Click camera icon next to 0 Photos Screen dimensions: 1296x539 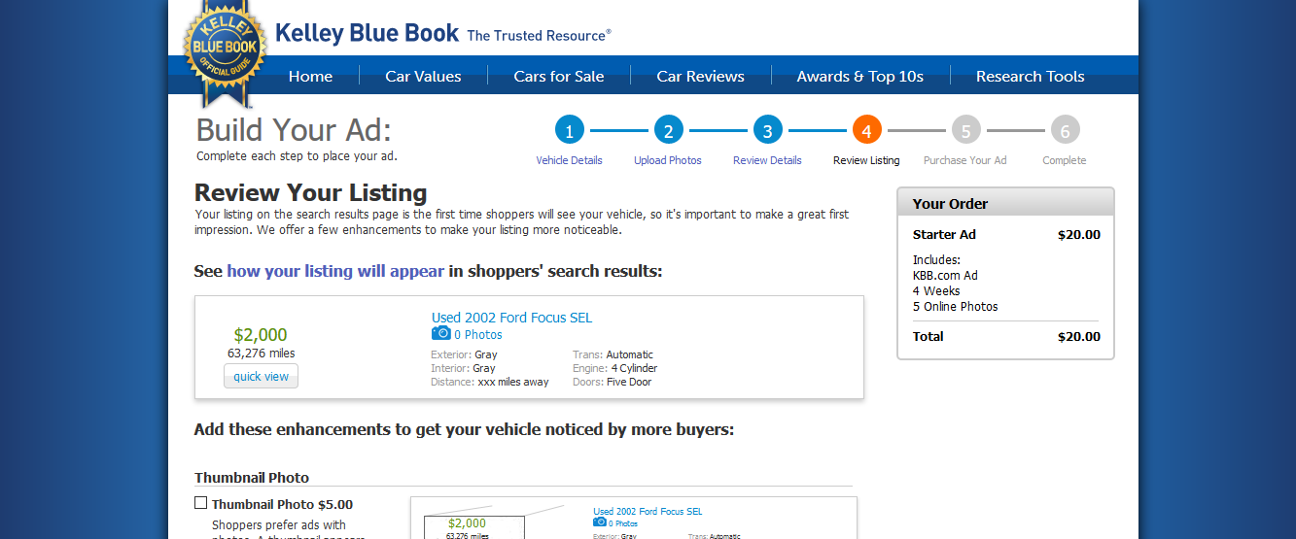tap(440, 333)
